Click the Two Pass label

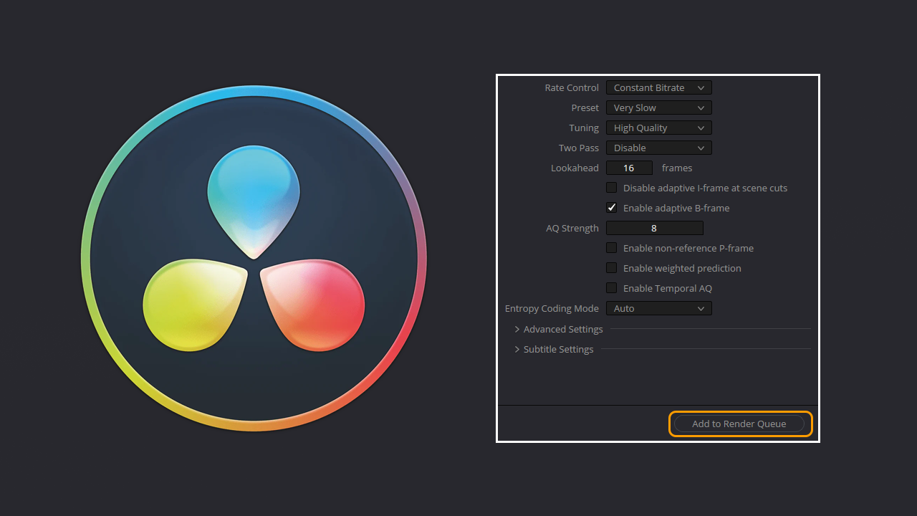(x=579, y=148)
